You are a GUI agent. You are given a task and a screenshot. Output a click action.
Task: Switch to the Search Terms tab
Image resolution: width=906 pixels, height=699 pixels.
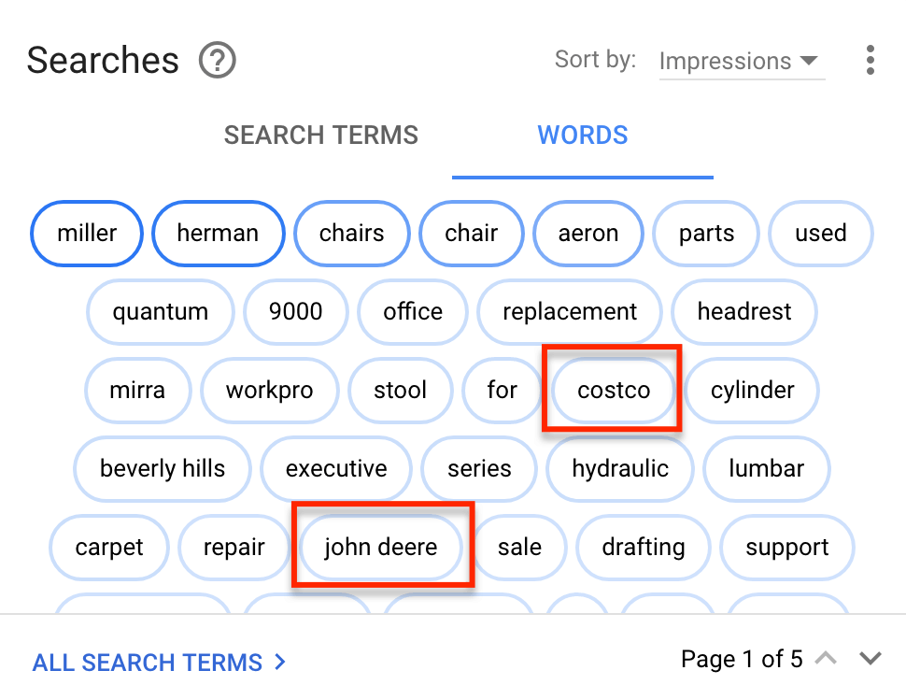pyautogui.click(x=321, y=136)
